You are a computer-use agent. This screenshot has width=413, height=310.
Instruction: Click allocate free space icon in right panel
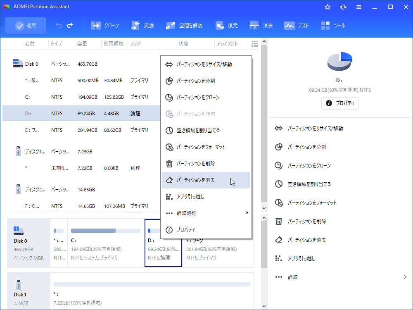[x=278, y=184]
